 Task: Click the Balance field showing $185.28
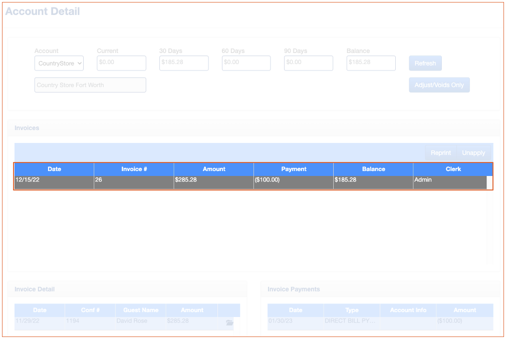tap(371, 63)
